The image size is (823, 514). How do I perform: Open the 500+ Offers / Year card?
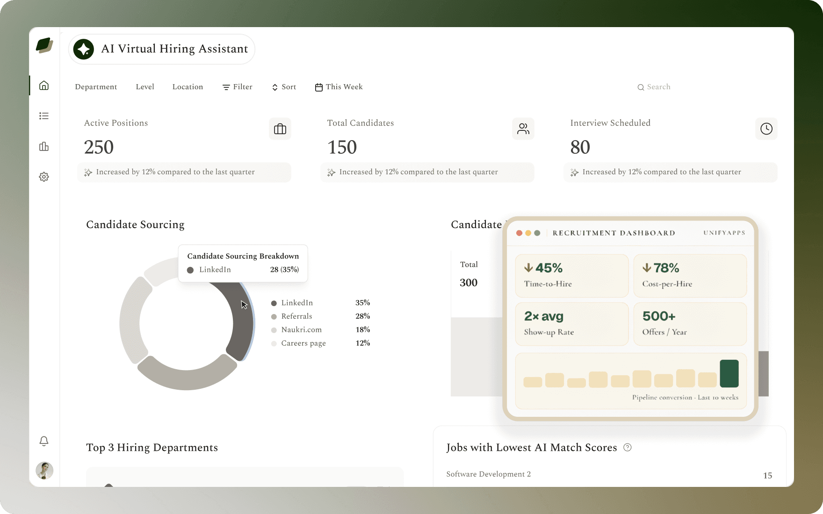[690, 324]
